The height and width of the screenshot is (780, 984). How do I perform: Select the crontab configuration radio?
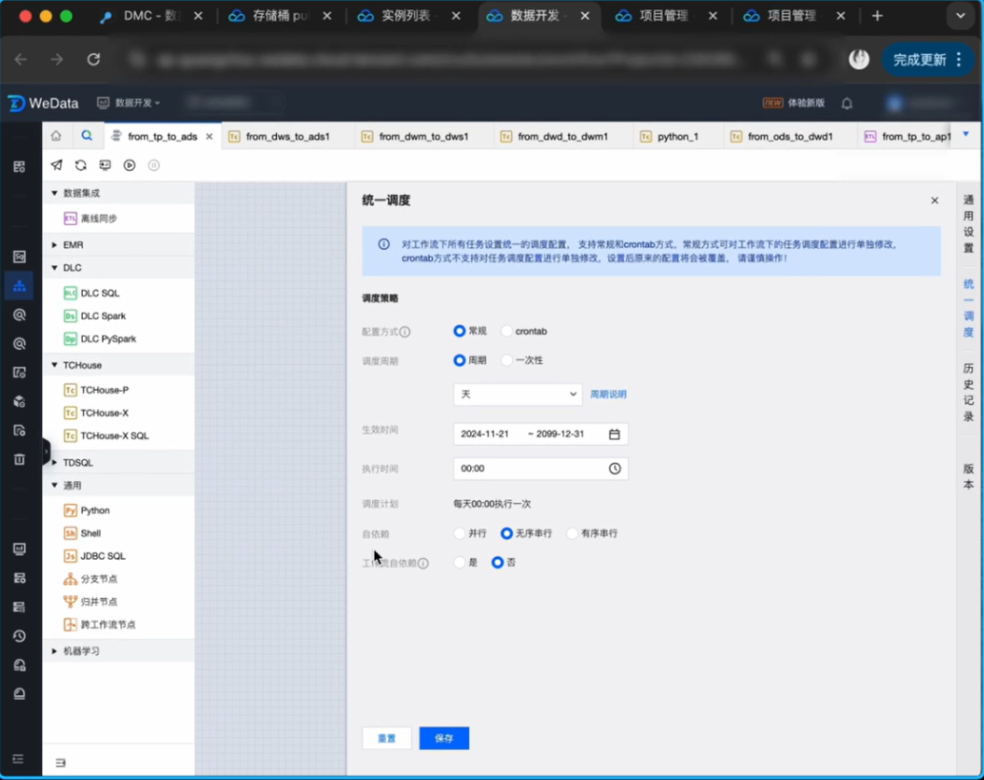click(507, 331)
